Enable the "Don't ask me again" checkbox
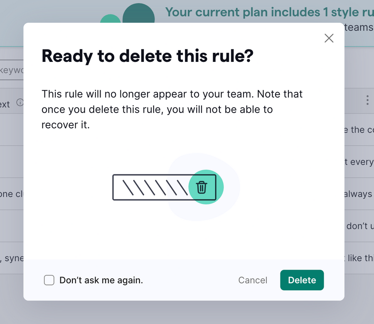Screen dimensions: 374x324 tap(49, 280)
